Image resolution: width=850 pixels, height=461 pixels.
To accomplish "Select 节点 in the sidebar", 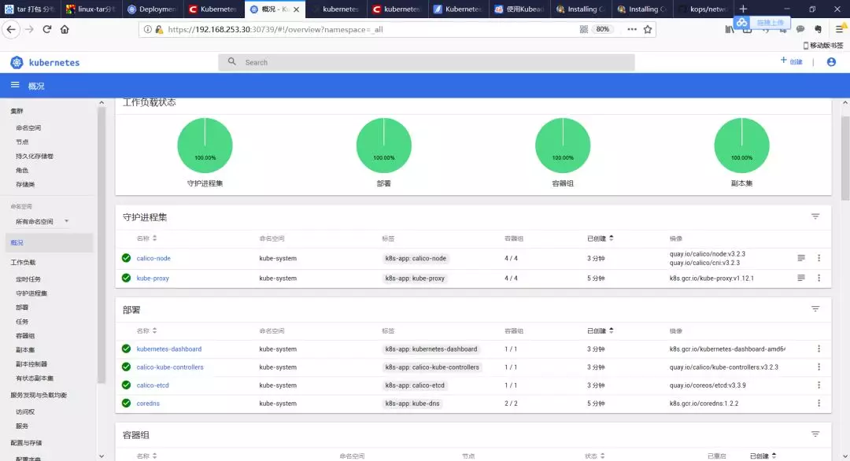I will [x=22, y=142].
